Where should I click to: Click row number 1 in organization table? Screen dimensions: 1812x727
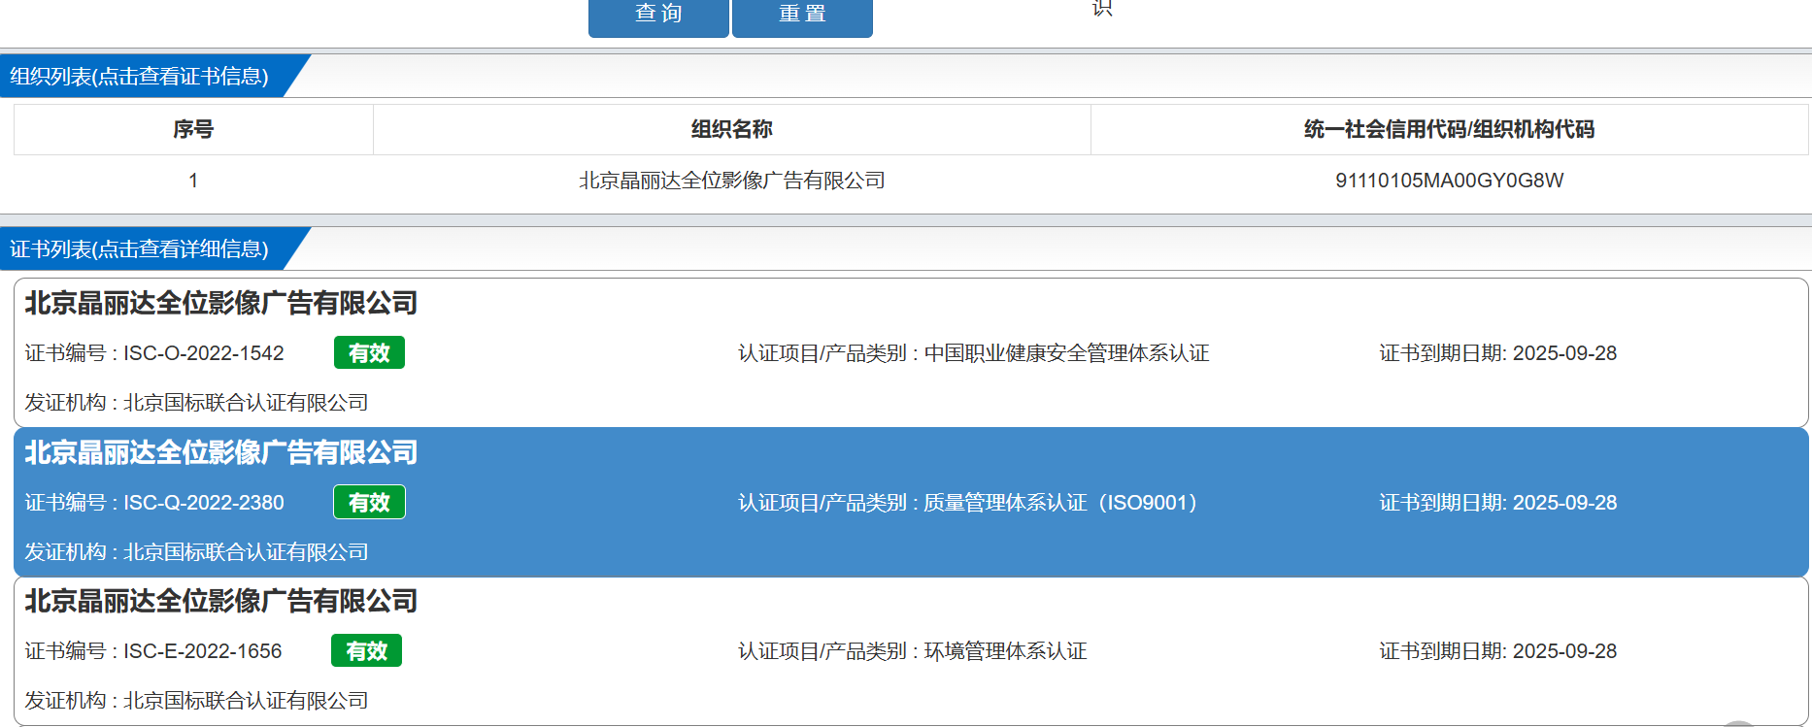coord(193,181)
